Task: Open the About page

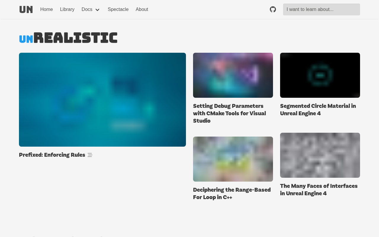Action: [x=142, y=9]
